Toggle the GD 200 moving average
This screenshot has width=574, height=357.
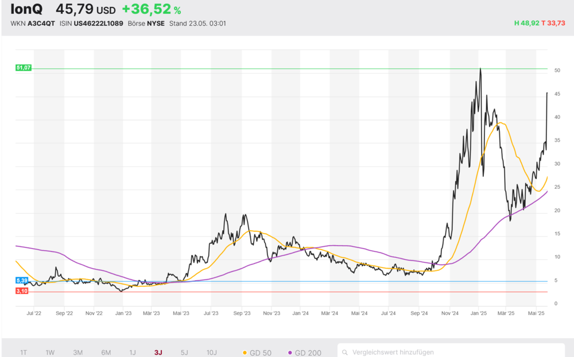308,352
